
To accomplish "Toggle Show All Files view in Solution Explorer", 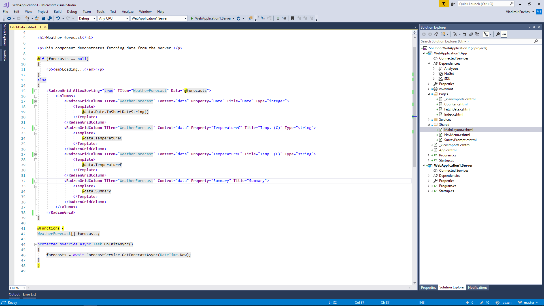I will 477,34.
